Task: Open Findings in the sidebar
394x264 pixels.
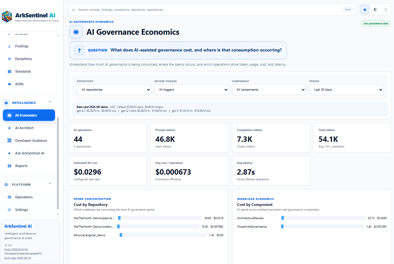Action: [x=29, y=46]
